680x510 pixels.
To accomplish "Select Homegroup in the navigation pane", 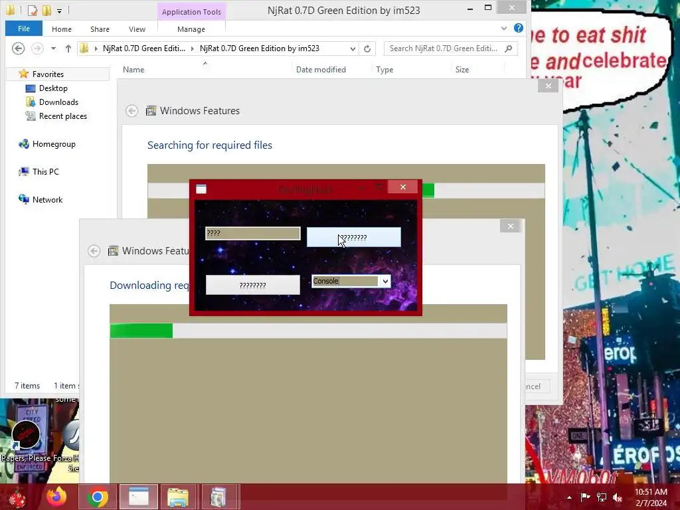I will click(x=54, y=144).
